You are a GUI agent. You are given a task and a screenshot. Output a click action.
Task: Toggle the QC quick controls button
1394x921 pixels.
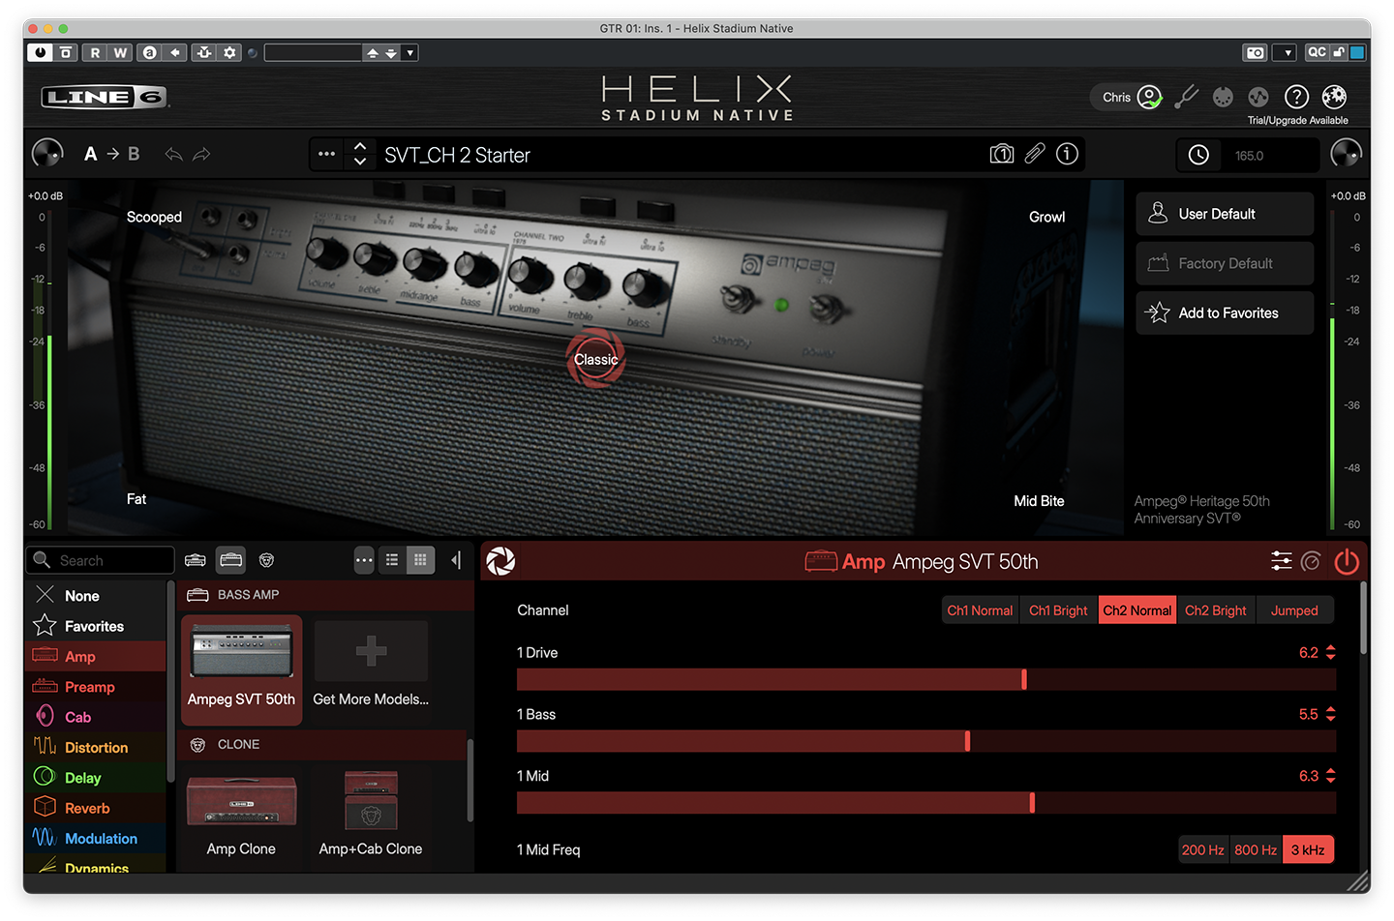click(1317, 52)
